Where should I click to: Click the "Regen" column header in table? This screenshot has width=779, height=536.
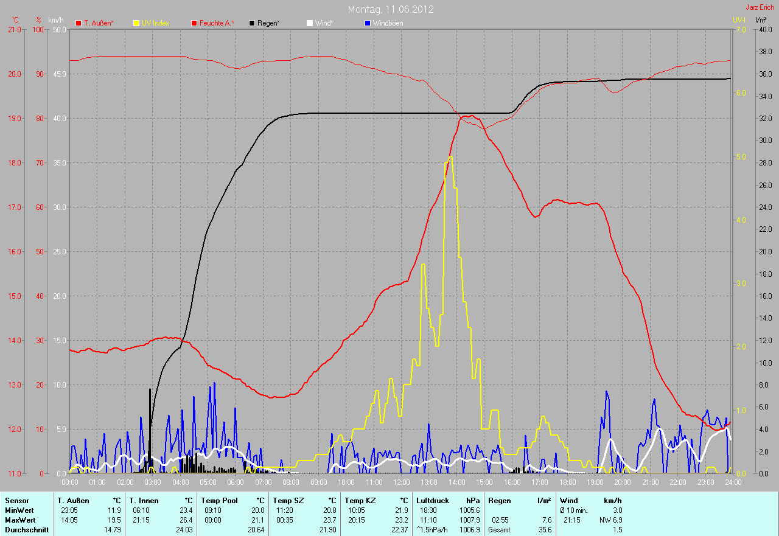[x=499, y=500]
